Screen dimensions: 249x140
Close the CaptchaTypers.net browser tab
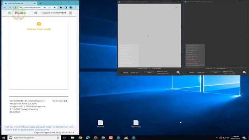[x=35, y=3]
